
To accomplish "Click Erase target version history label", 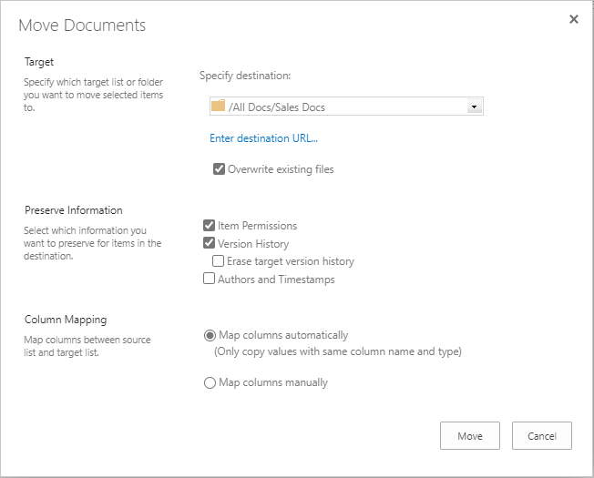I will [291, 261].
